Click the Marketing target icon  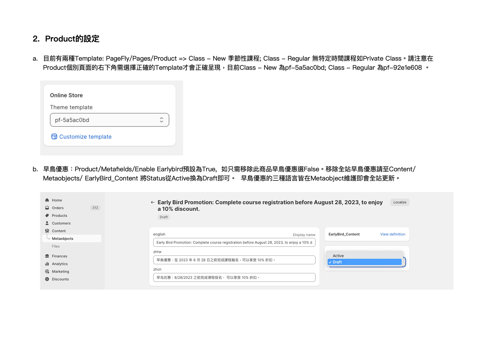point(47,271)
